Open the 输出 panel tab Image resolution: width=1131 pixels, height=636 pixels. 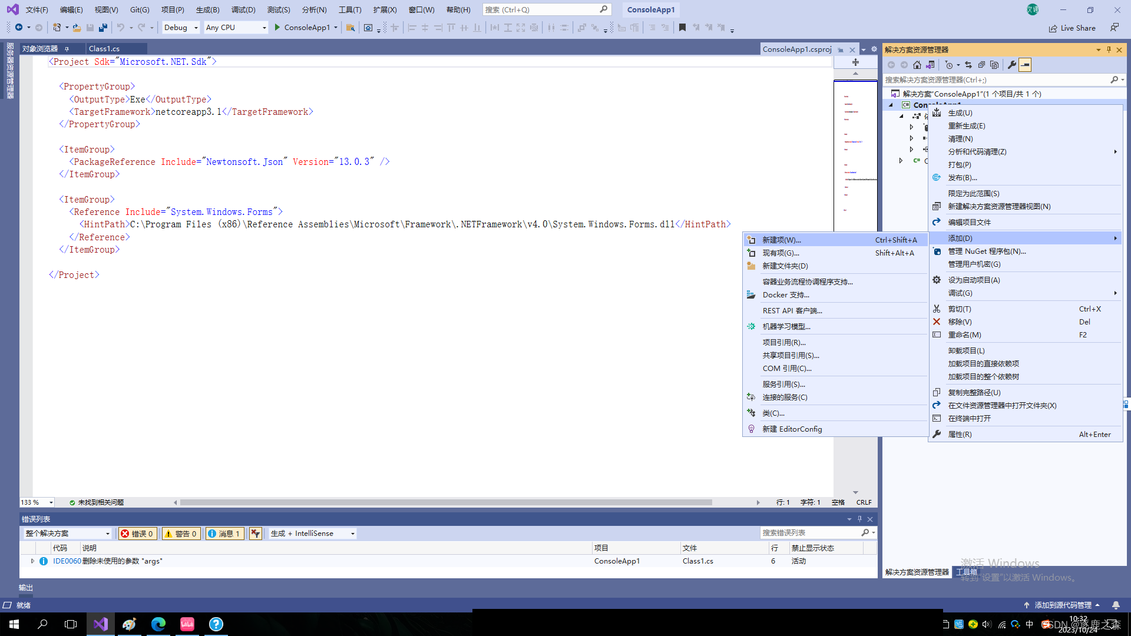pyautogui.click(x=26, y=588)
